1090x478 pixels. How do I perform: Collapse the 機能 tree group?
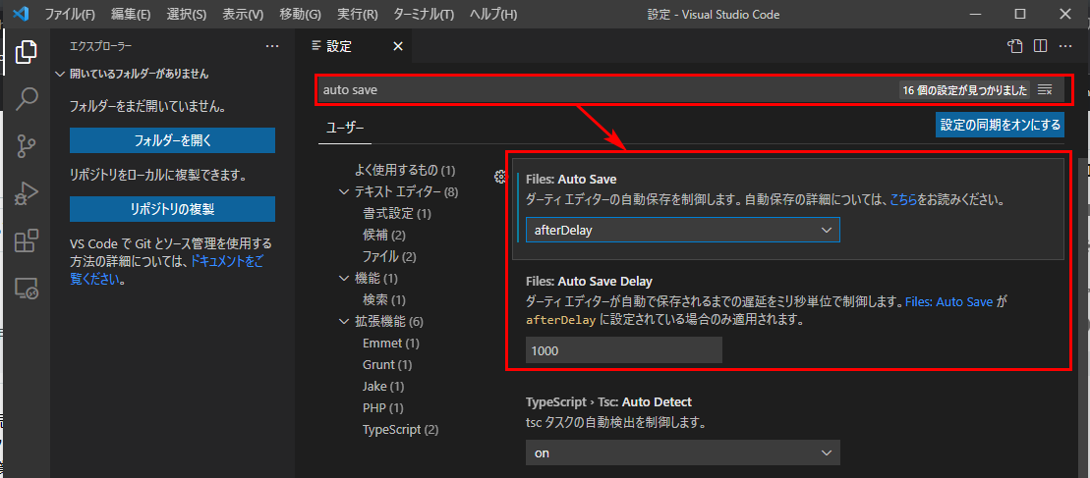[343, 278]
